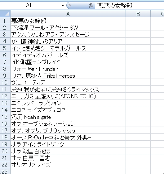Click cell オリ:オリスライズ

[68, 165]
